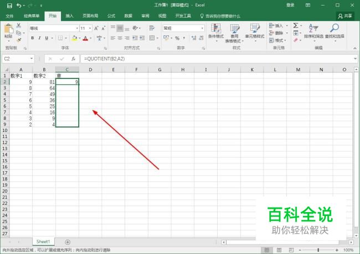Click the Share button
The width and height of the screenshot is (360, 254).
345,16
